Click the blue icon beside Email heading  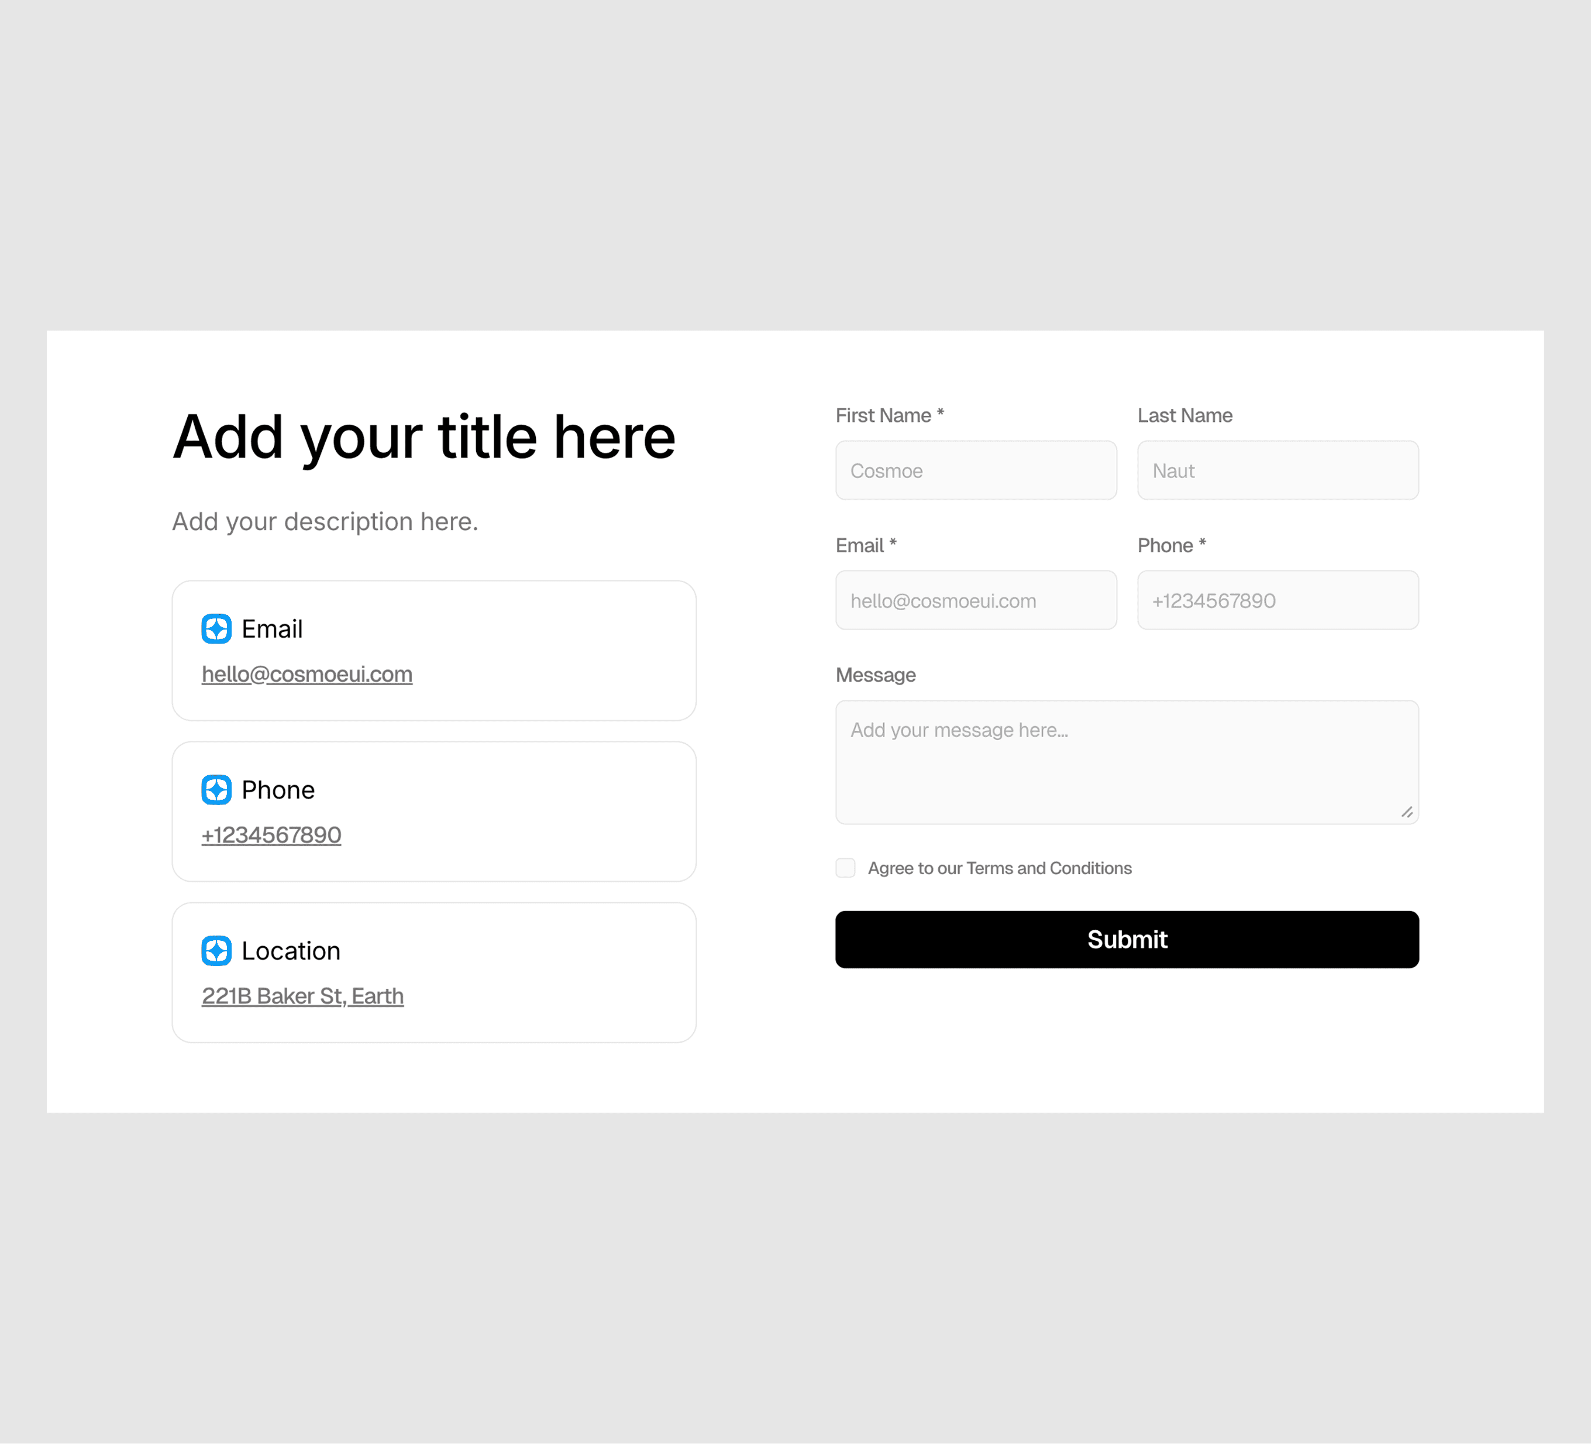(x=216, y=629)
